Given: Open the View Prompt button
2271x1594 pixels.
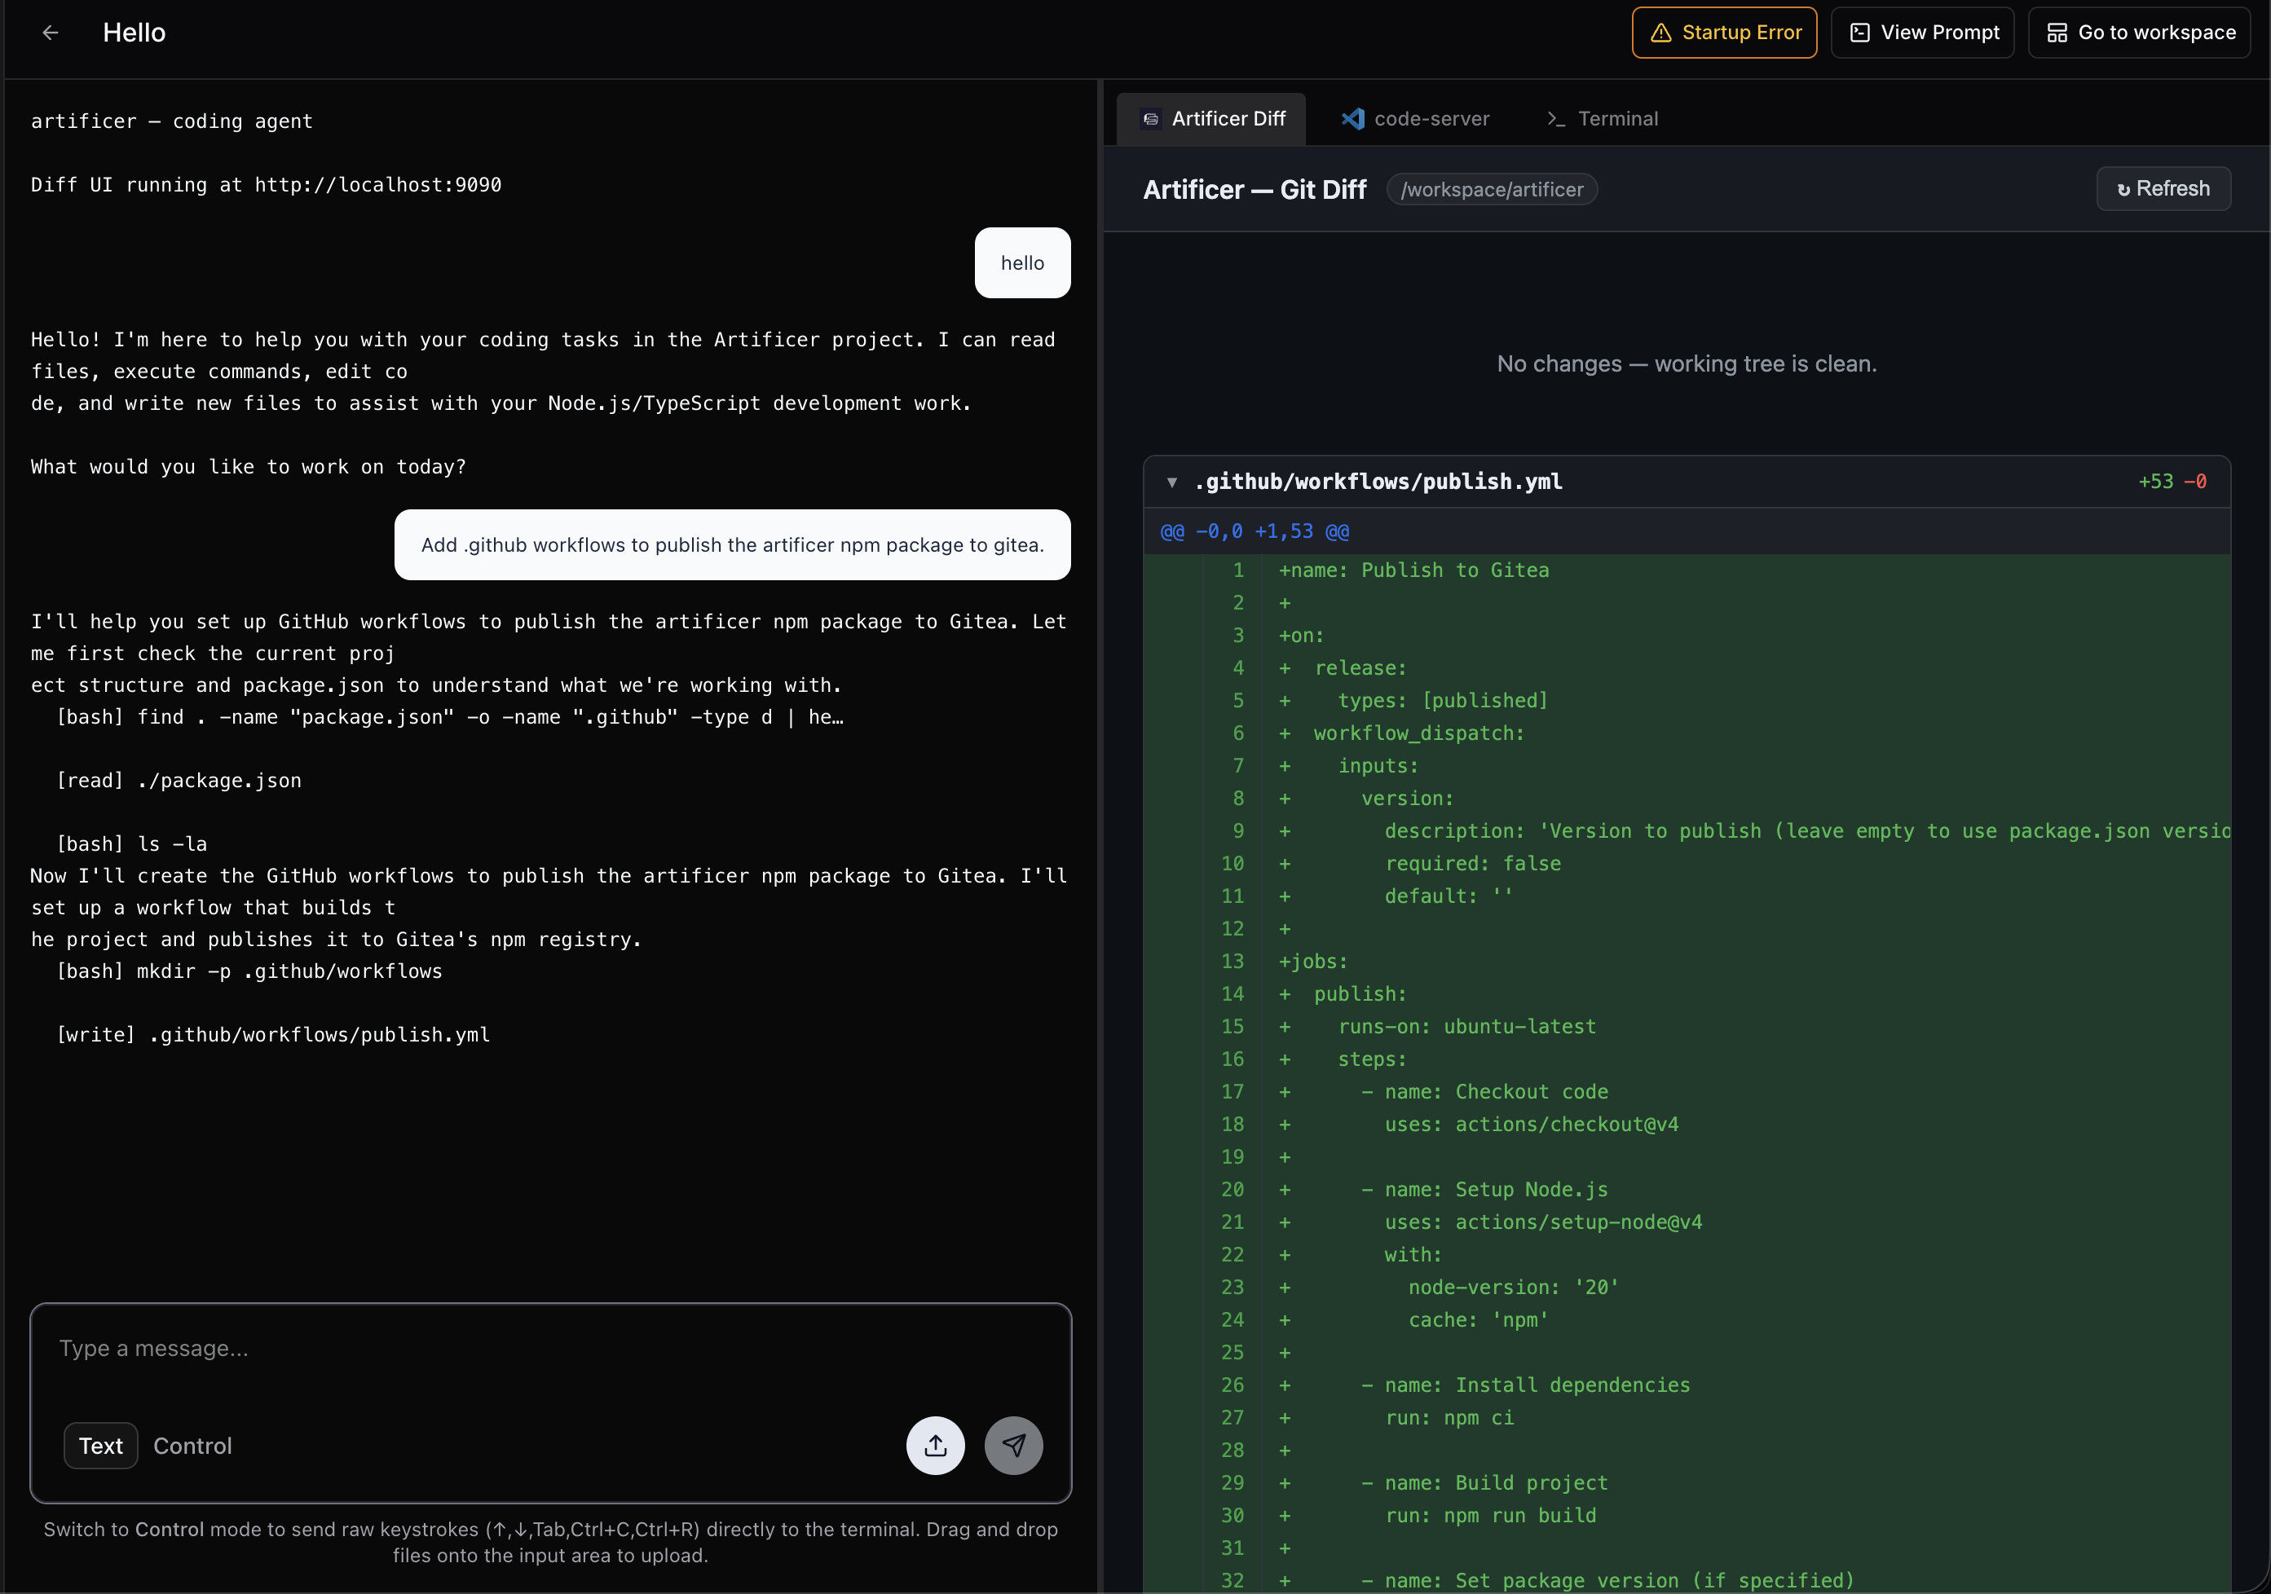Looking at the screenshot, I should coord(1922,33).
